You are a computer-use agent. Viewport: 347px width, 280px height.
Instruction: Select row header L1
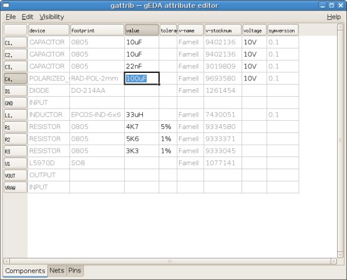click(x=15, y=115)
